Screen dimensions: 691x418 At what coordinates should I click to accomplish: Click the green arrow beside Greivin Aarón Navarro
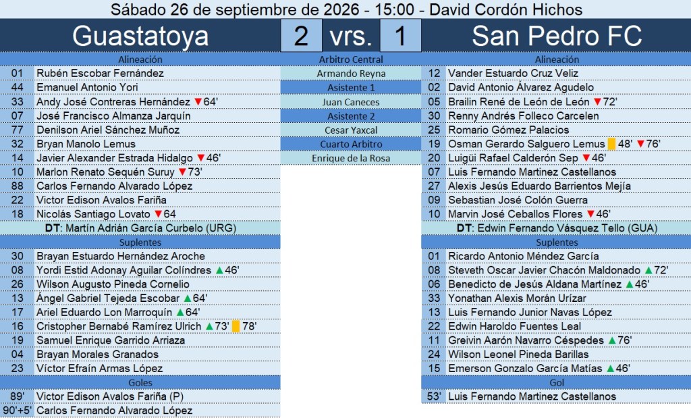[612, 340]
